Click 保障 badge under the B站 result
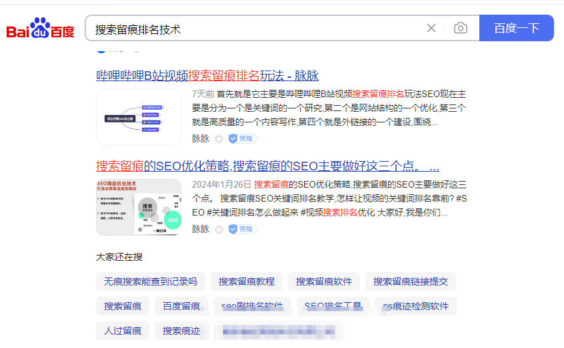Viewport: 564px width, 348px height. (x=243, y=138)
